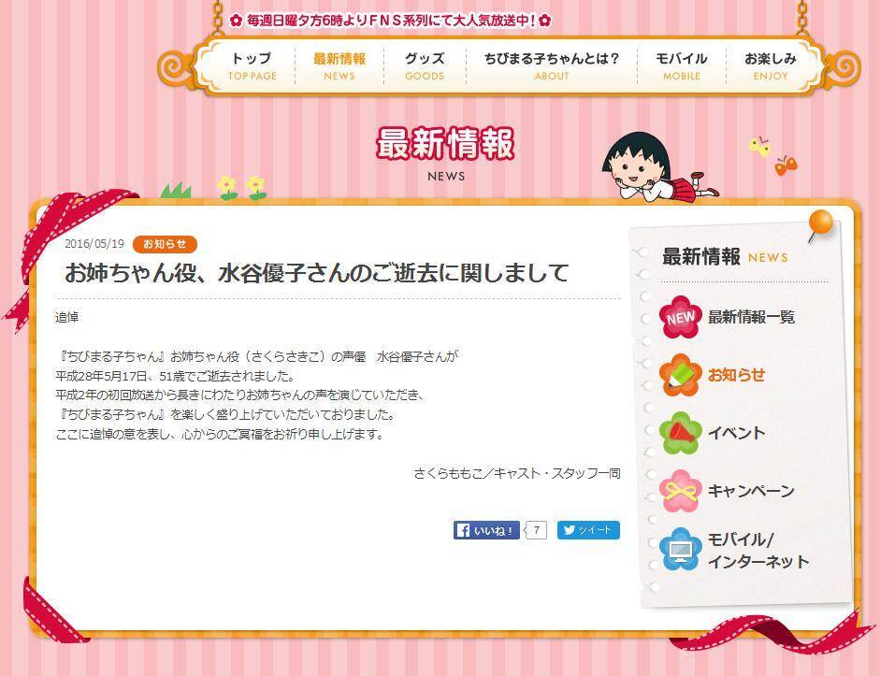Click the blue monitor mobile/internet icon

(x=680, y=550)
